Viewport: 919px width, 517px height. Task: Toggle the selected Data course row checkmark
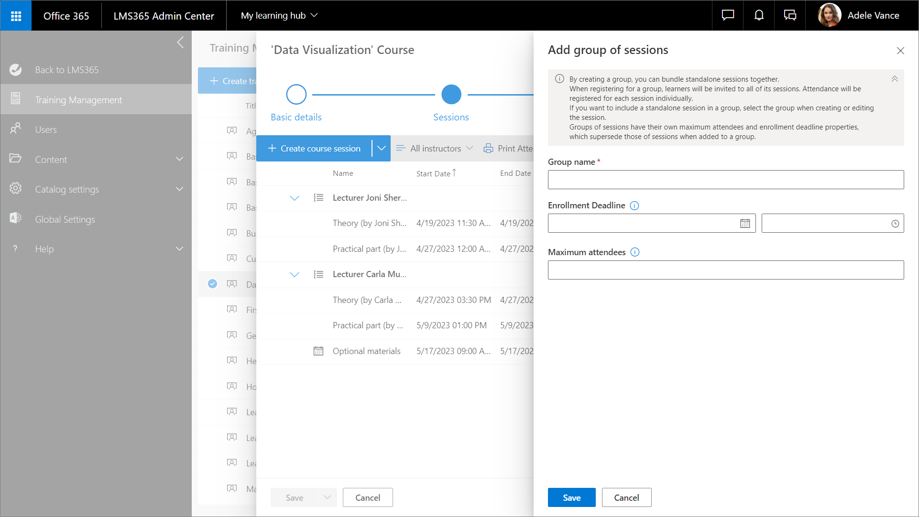(212, 284)
